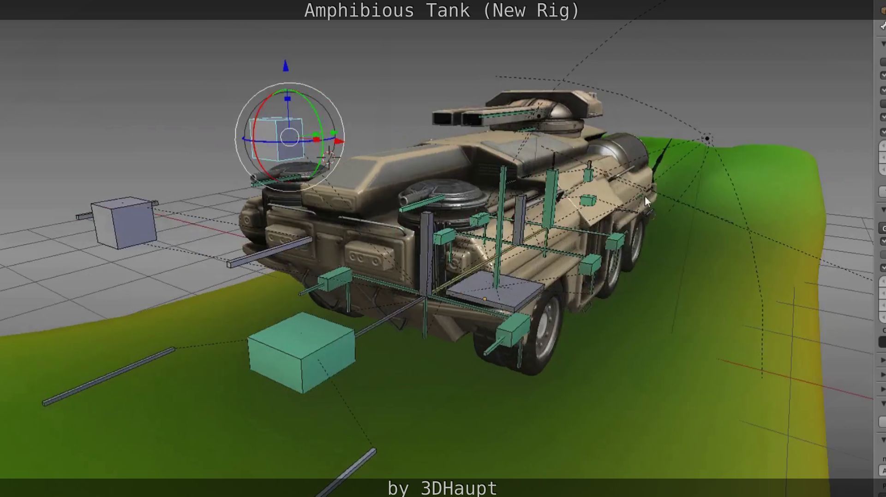Click the blue Z-axis arrow of the gizmo
This screenshot has width=886, height=497.
[x=286, y=66]
